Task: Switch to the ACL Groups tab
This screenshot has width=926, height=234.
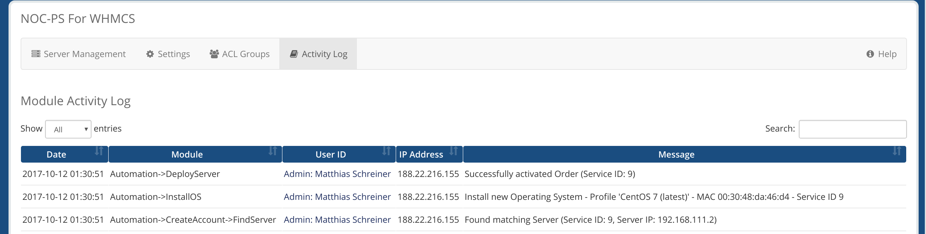Action: point(240,54)
